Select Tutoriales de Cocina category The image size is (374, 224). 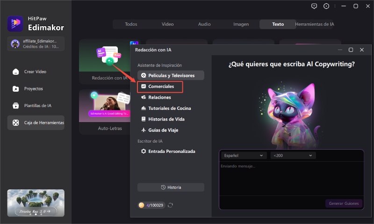click(171, 108)
